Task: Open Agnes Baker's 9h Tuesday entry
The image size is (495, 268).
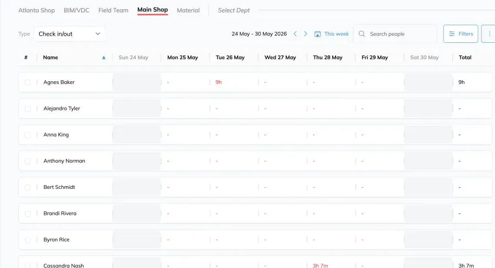Action: [218, 82]
